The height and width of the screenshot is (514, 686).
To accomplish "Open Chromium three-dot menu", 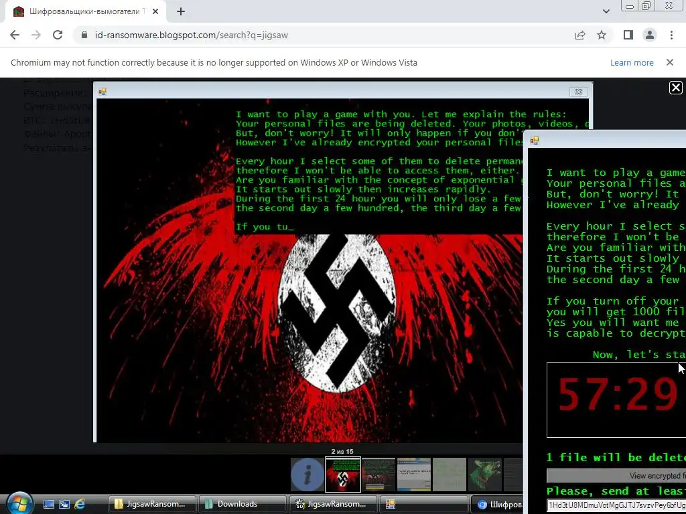I will (671, 35).
